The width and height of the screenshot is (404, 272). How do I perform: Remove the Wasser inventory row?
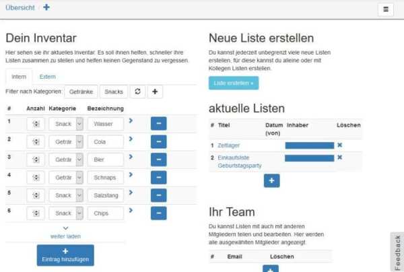[159, 123]
